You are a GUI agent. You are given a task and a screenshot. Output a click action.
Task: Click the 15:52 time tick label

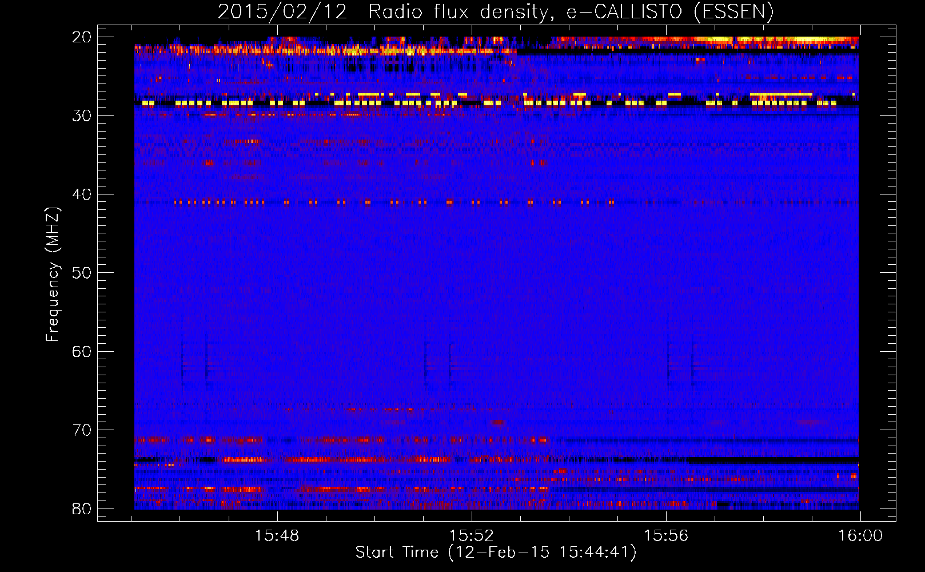[472, 536]
